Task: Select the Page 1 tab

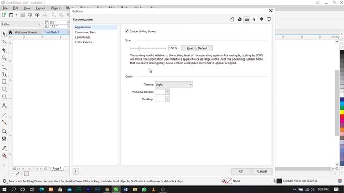Action: (x=57, y=169)
